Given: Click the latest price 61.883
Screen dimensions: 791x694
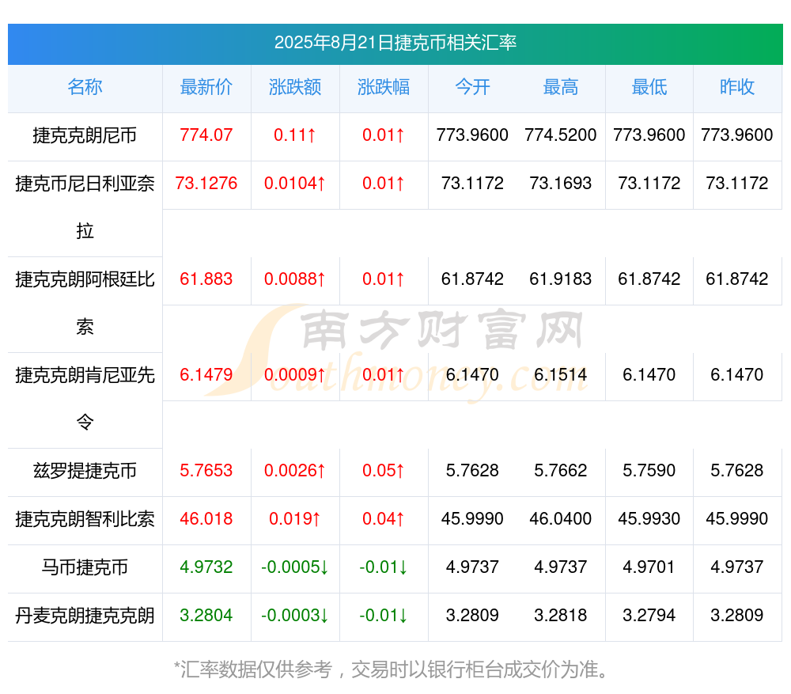Looking at the screenshot, I should pos(206,279).
